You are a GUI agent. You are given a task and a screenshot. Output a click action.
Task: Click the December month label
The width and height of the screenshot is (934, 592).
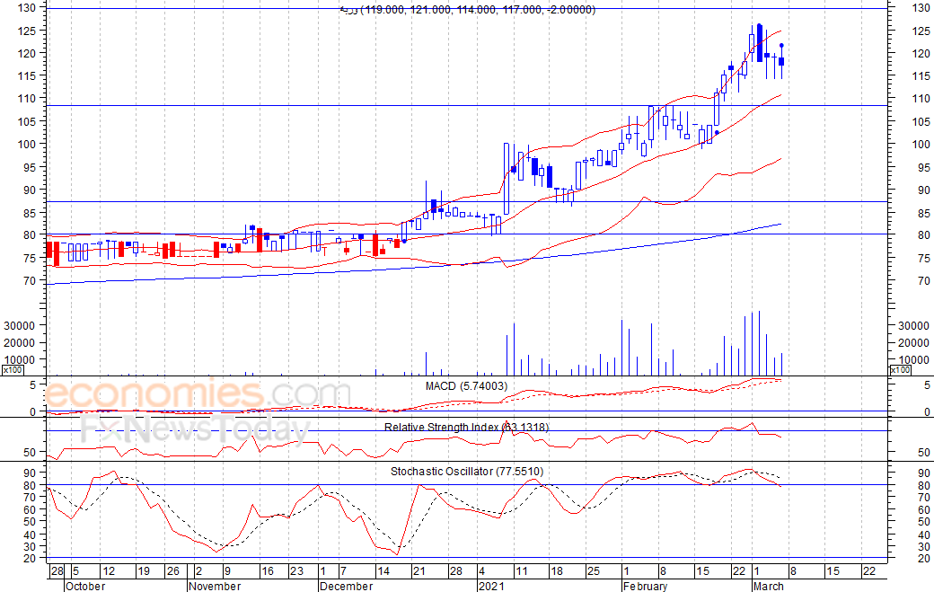coord(346,586)
